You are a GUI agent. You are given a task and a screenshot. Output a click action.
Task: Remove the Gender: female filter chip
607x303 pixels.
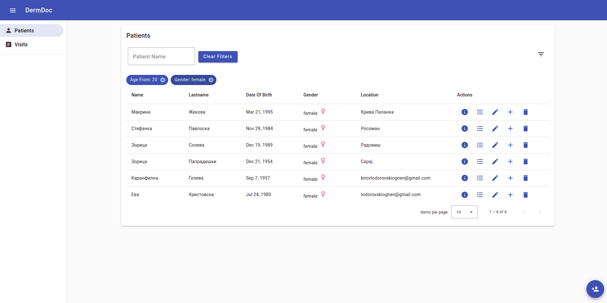[211, 80]
